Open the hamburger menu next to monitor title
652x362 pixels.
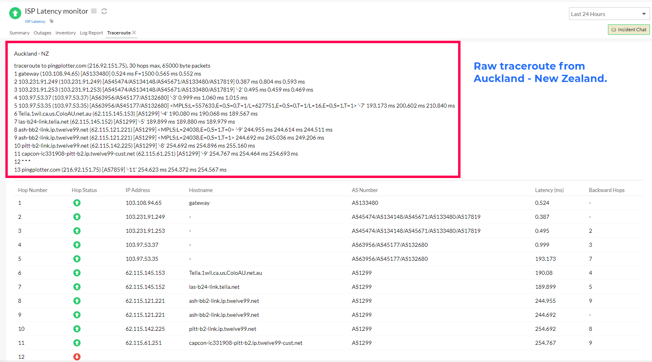94,11
